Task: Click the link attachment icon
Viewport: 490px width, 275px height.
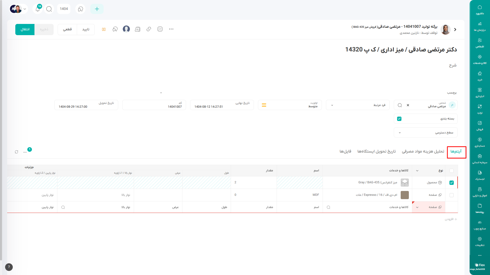Action: click(149, 29)
